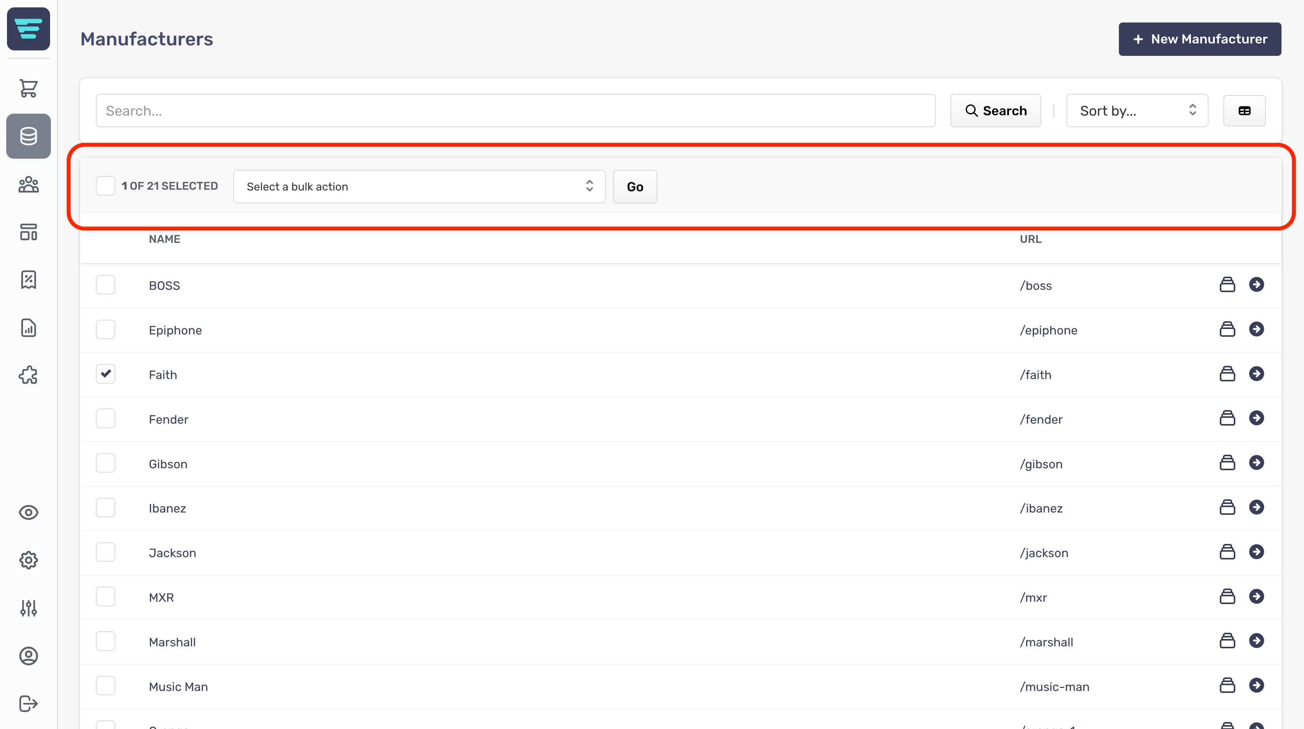
Task: Click the /boss URL text
Action: 1036,286
